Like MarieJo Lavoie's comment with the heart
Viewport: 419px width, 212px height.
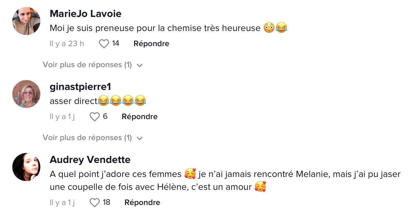point(104,44)
